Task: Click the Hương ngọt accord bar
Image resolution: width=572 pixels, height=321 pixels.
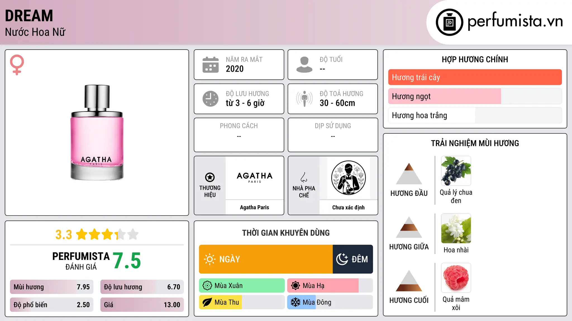Action: (475, 96)
